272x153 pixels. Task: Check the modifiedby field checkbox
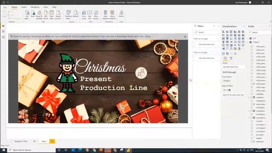252,108
